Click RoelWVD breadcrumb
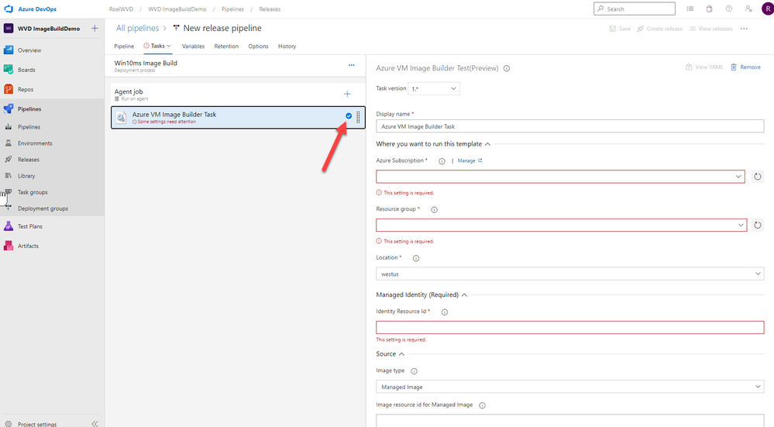Screen dimensions: 774x427 pyautogui.click(x=121, y=9)
